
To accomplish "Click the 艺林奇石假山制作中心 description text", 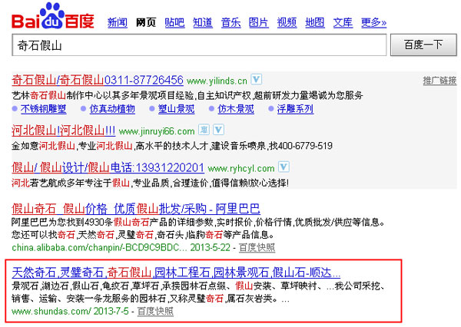I will (187, 95).
